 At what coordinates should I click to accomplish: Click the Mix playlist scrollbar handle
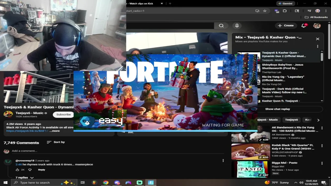pos(322,57)
